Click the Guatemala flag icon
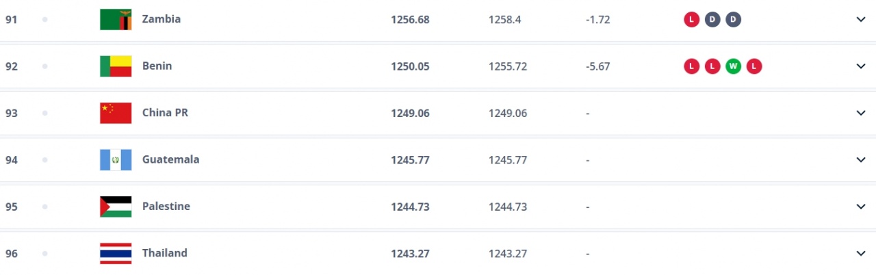The width and height of the screenshot is (876, 275). click(x=116, y=159)
